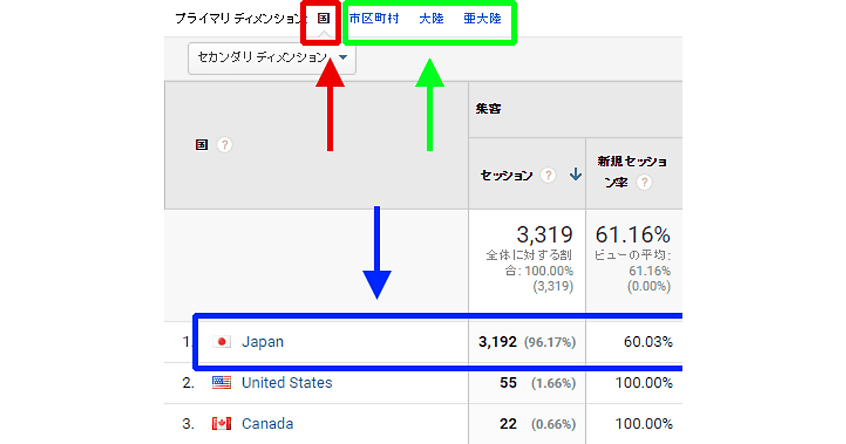Select United States 100.00% new session rate

(644, 383)
